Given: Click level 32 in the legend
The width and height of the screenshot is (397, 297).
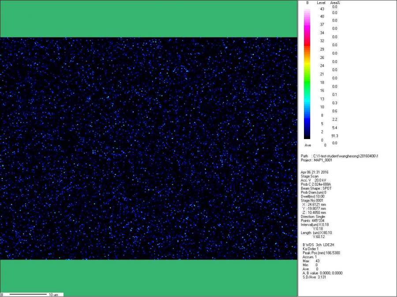Looking at the screenshot, I should click(322, 41).
